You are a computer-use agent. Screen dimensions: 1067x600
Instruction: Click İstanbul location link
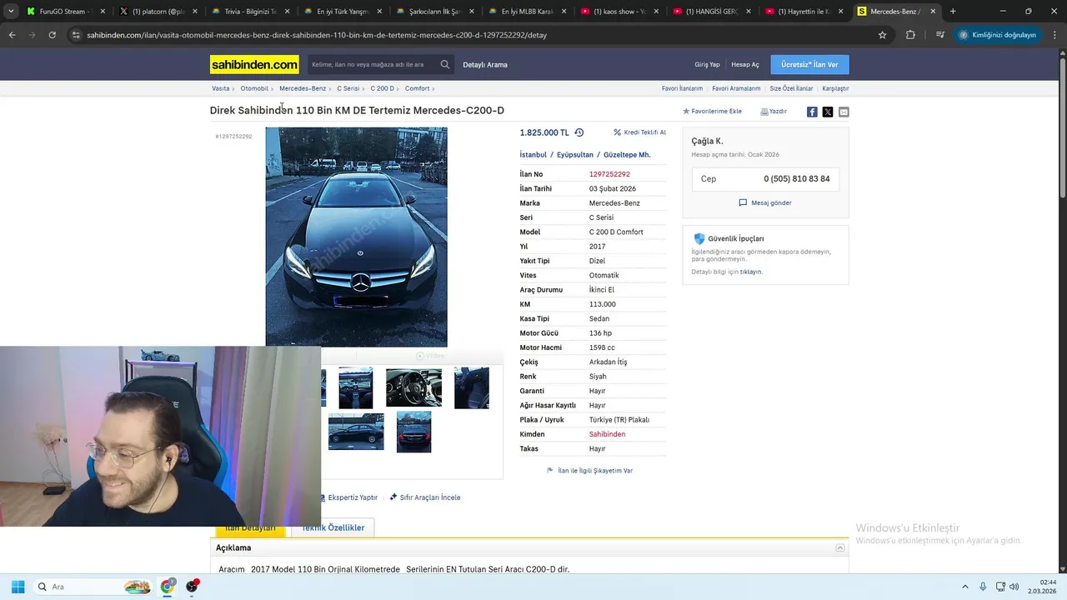(x=533, y=155)
